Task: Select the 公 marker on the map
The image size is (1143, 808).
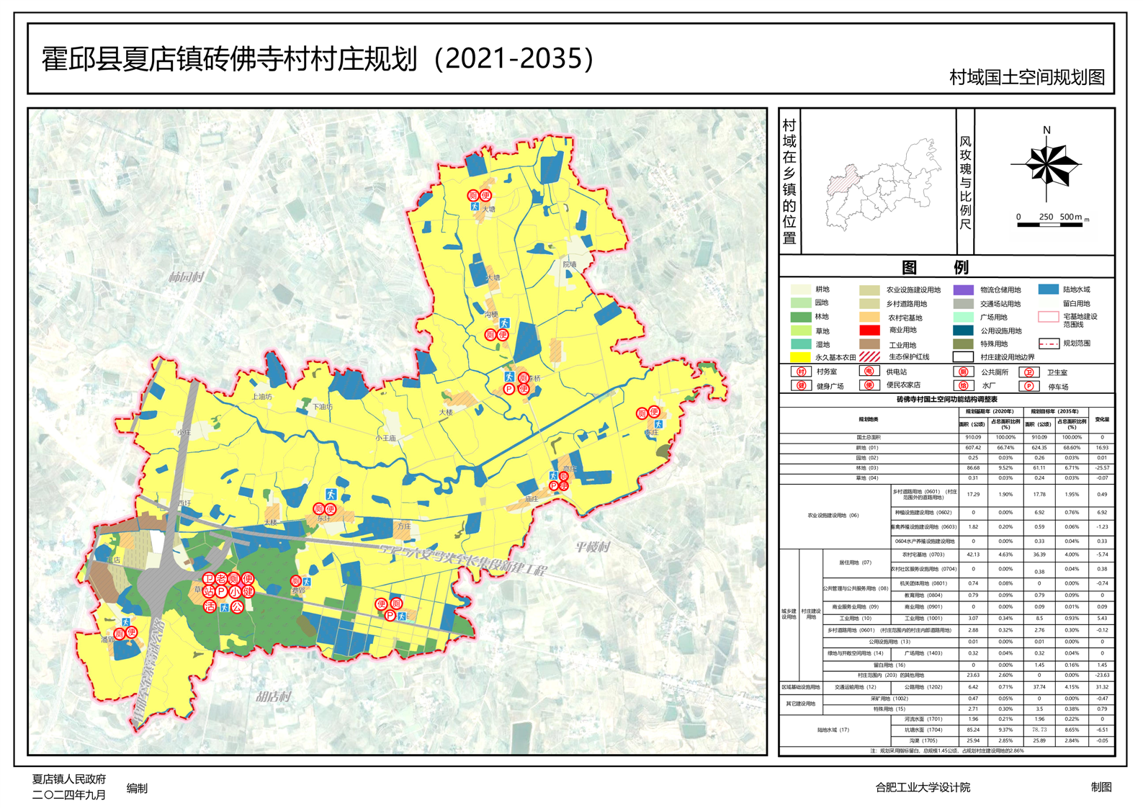Action: pyautogui.click(x=237, y=607)
